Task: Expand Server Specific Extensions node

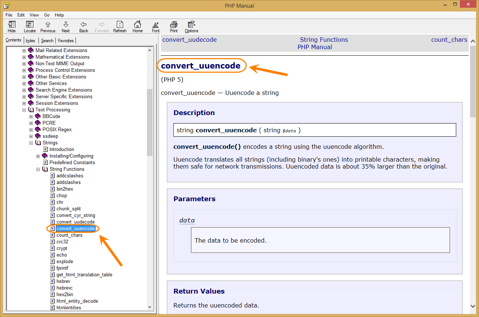Action: coord(24,97)
